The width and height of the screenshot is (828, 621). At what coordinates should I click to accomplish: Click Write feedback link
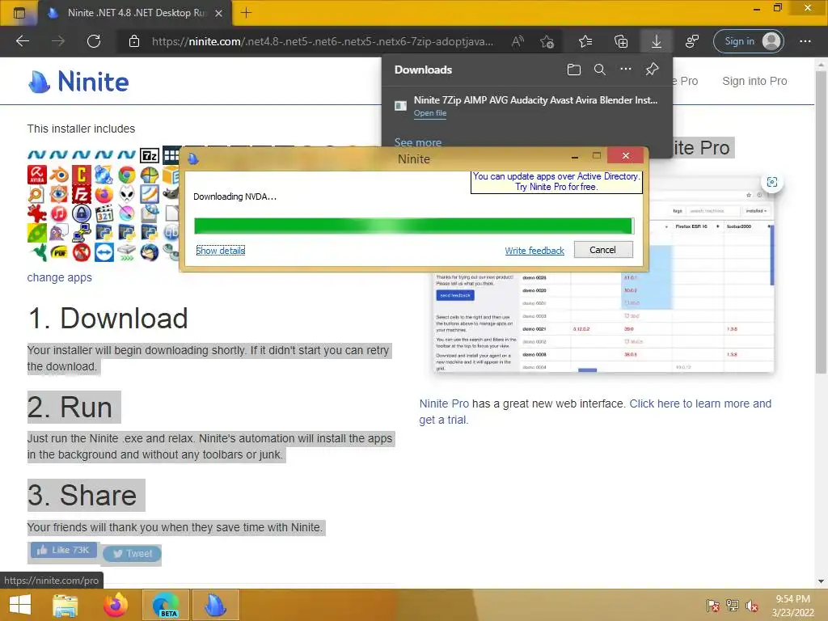point(534,251)
